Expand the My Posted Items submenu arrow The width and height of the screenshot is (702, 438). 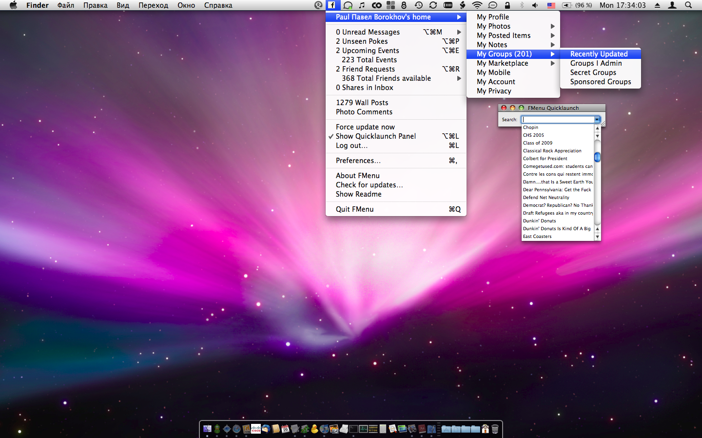[552, 36]
